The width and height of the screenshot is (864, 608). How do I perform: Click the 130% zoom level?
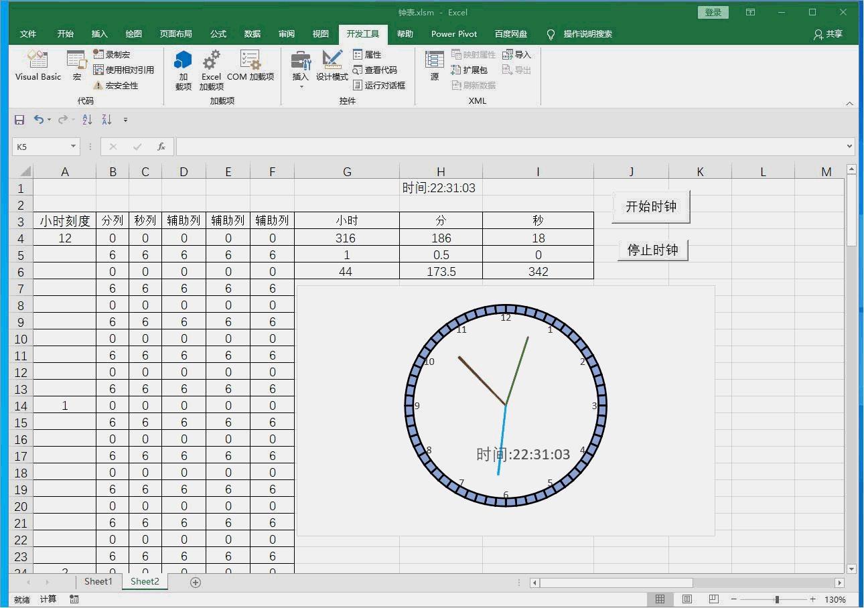(835, 600)
